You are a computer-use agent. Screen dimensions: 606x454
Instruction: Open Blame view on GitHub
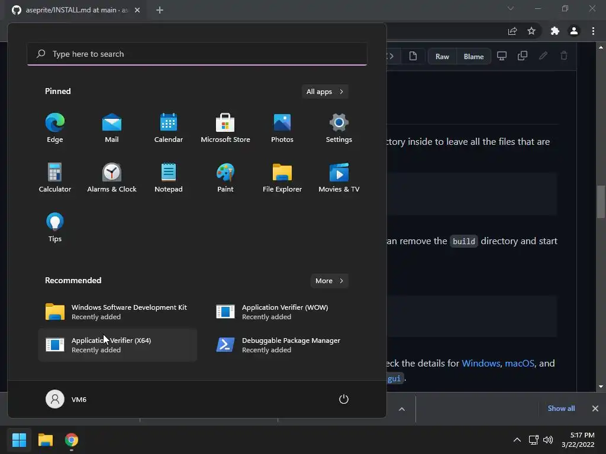(x=474, y=56)
